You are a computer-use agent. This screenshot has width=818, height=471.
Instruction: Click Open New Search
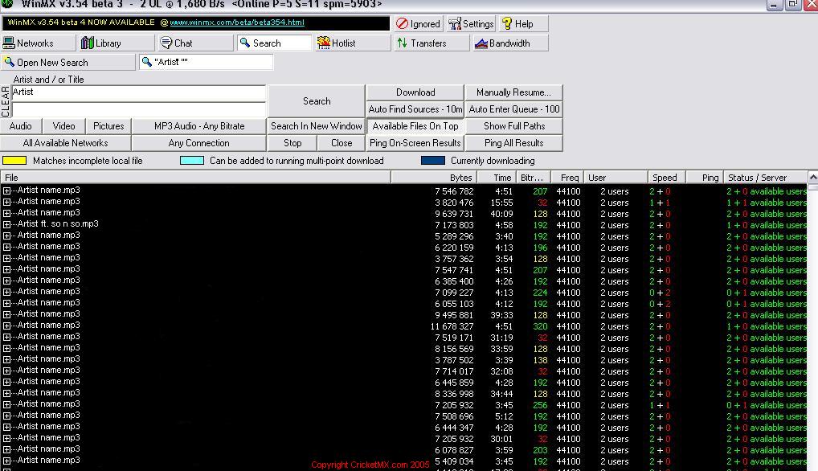pos(67,63)
